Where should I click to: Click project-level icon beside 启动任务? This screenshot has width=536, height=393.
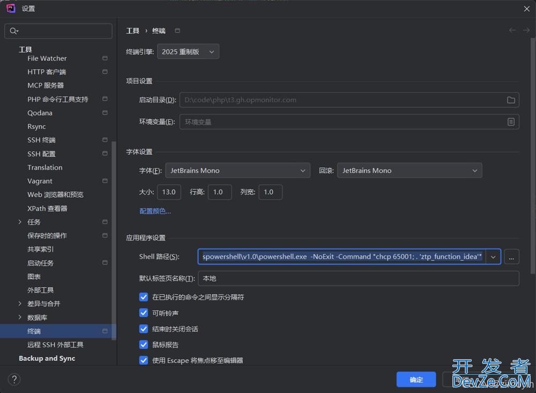point(105,263)
